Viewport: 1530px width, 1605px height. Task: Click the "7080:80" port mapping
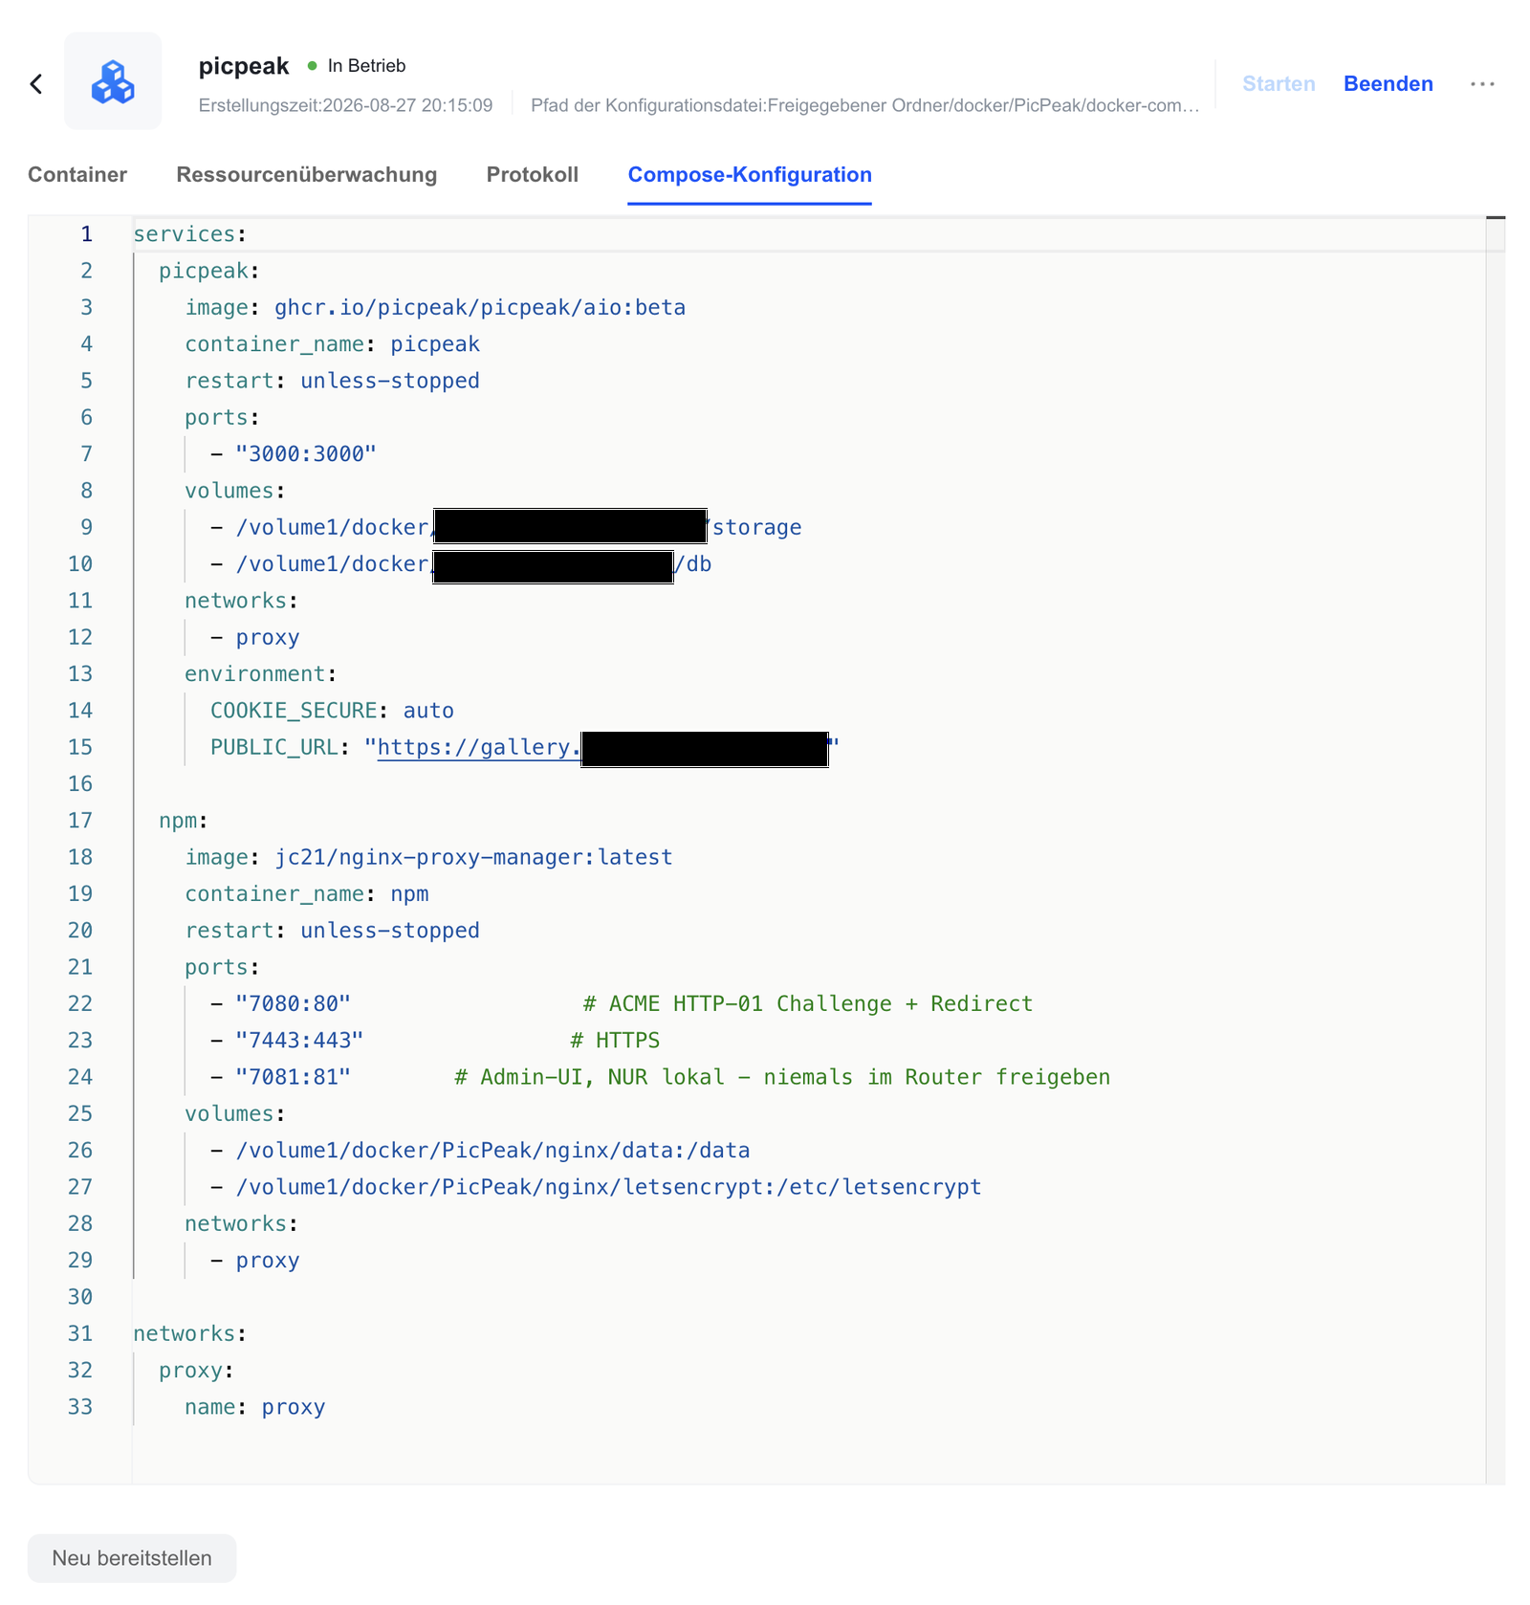[x=294, y=1004]
